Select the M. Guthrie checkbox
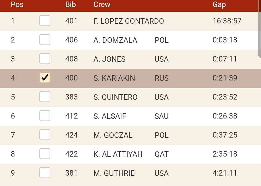 (x=45, y=173)
